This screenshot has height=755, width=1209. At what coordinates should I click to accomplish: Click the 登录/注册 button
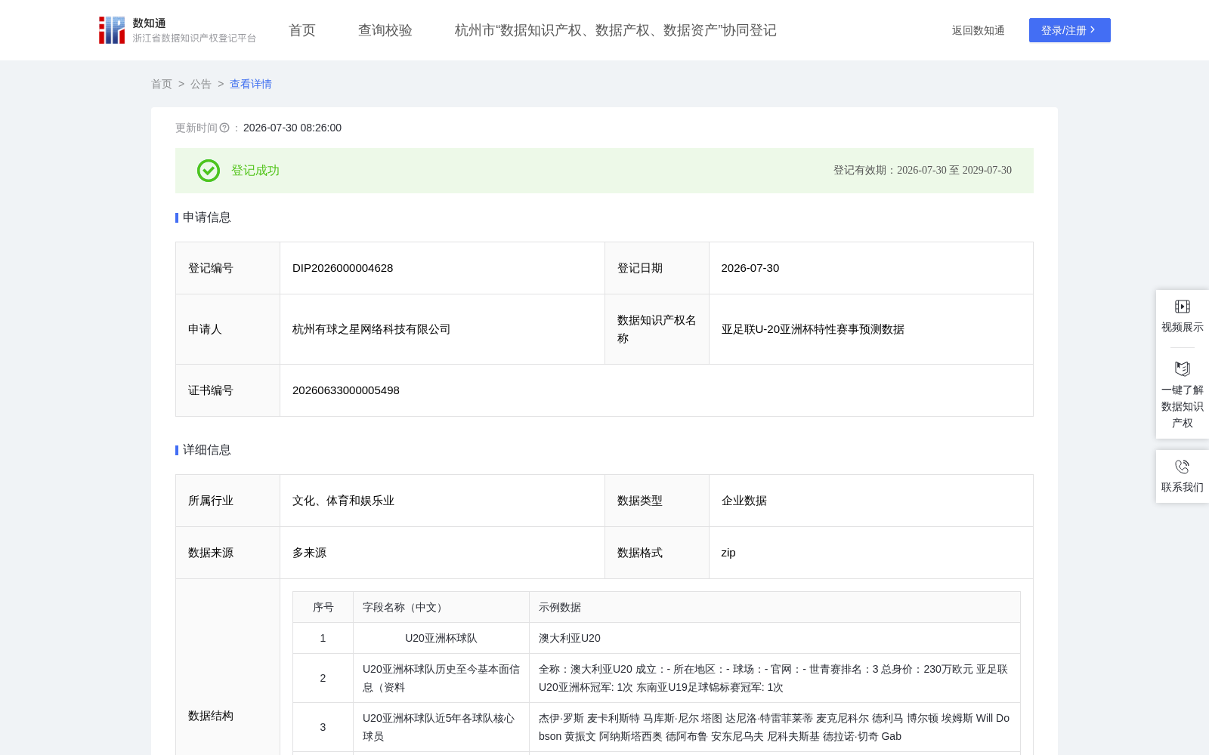click(x=1070, y=30)
